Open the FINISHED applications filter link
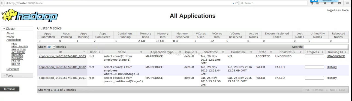Viewport: 352px width, 101px height. [17, 58]
